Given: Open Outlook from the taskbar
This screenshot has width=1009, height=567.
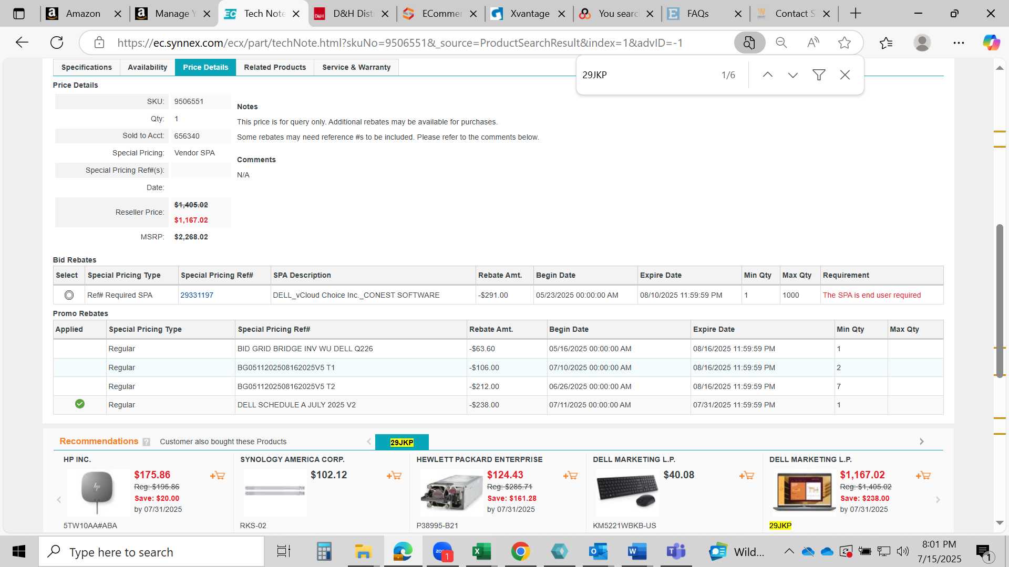Looking at the screenshot, I should pos(598,551).
